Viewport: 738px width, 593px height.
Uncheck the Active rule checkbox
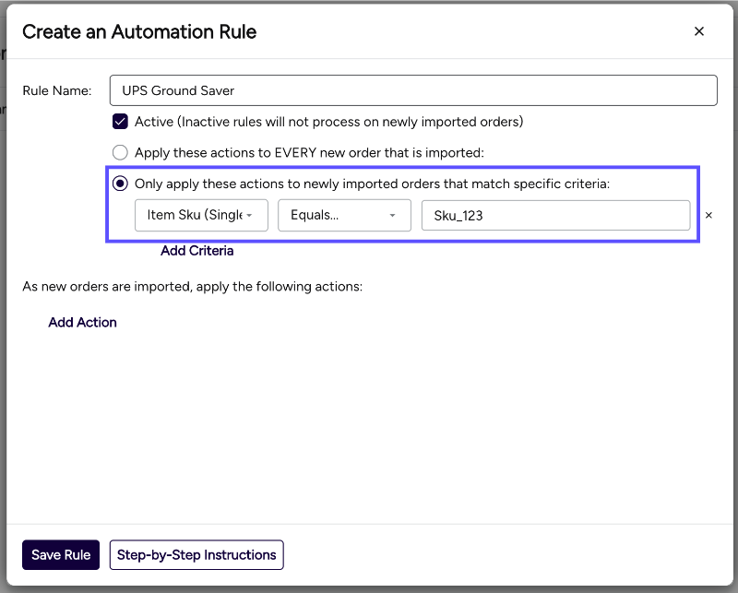tap(120, 122)
